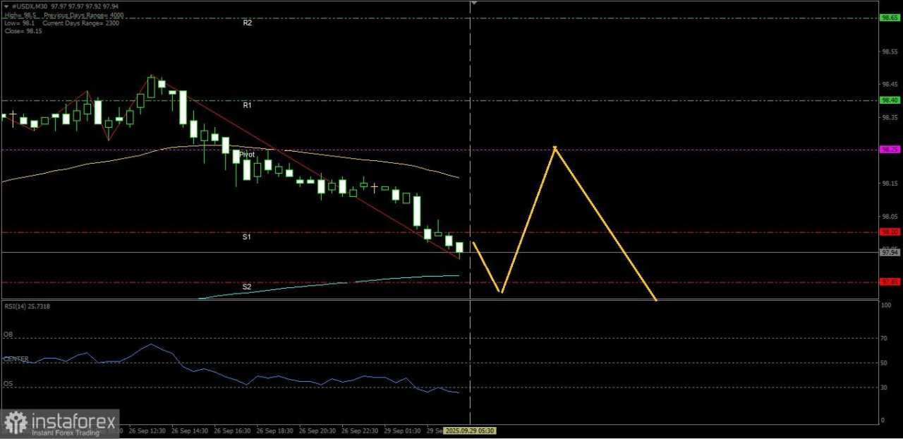Toggle the Pivot line on the chart
The height and width of the screenshot is (439, 903).
pyautogui.click(x=247, y=154)
